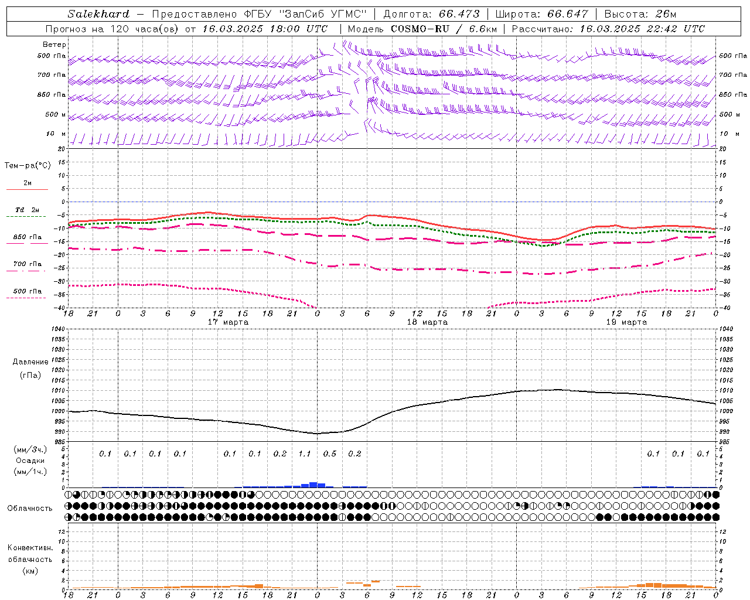Viewport: 750px width, 600px height.
Task: Click the '850 гПа' temperature legend entry
Action: tap(28, 237)
